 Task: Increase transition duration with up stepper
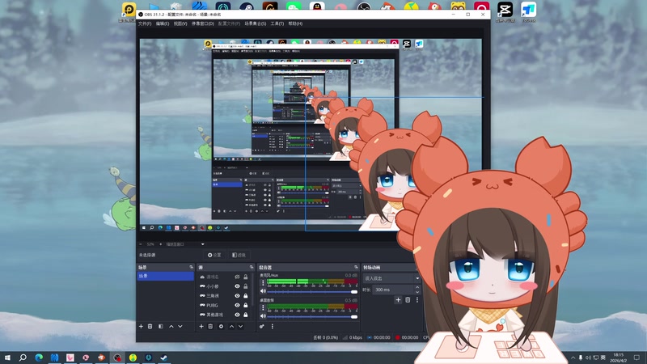tap(417, 287)
